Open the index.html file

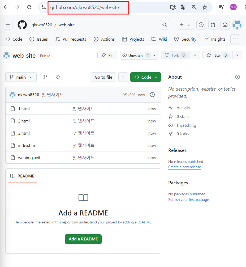28,145
